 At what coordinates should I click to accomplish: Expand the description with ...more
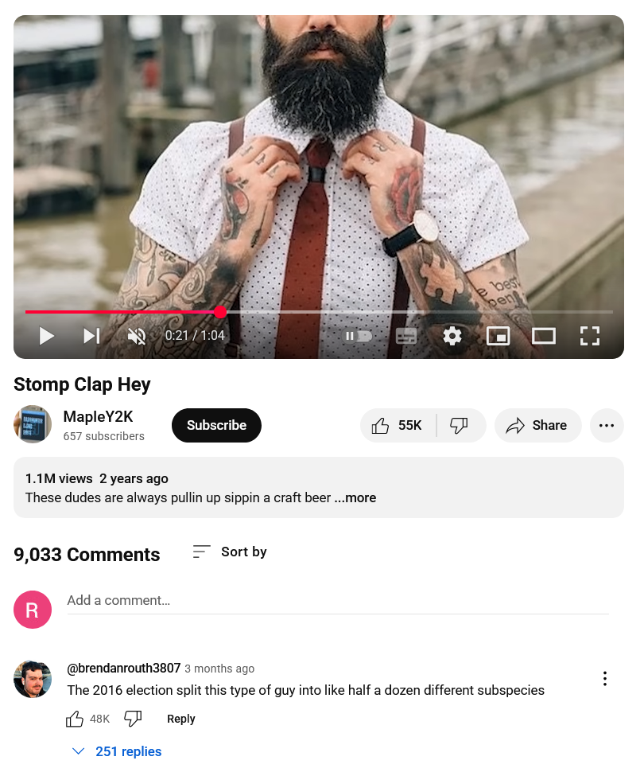click(355, 498)
